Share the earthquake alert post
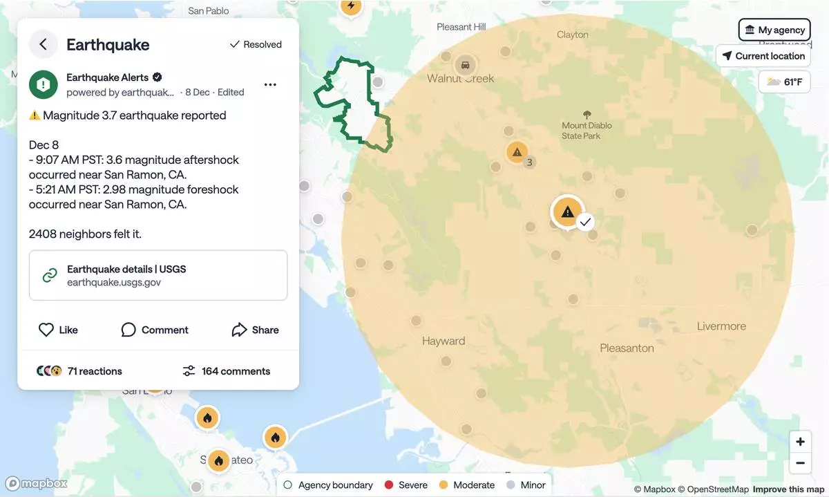This screenshot has height=497, width=829. (x=255, y=330)
